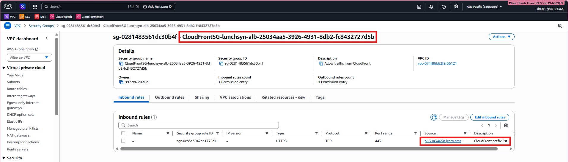Viewport: 569px width, 162px height.
Task: Switch to the VPC associations tab
Action: [235, 97]
